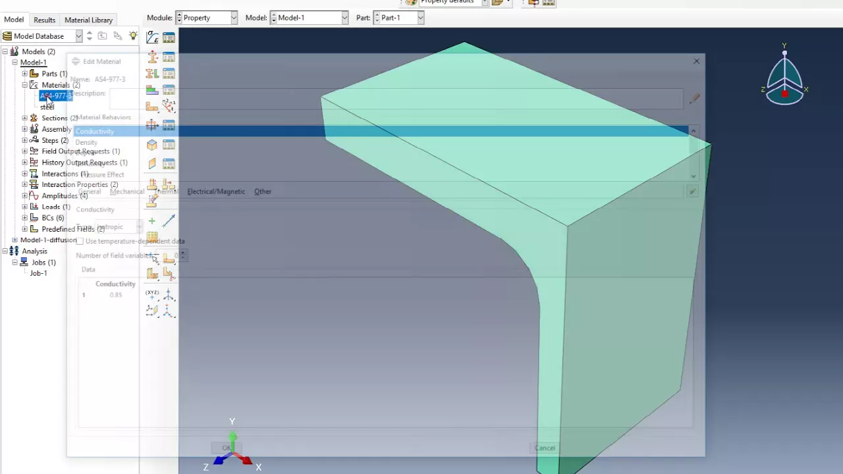
Task: Open the Material Manager icon
Action: click(169, 38)
